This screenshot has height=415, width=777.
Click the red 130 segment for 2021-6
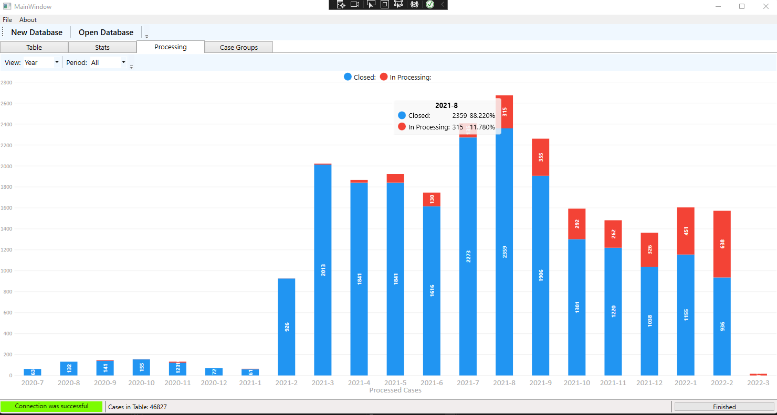point(432,199)
